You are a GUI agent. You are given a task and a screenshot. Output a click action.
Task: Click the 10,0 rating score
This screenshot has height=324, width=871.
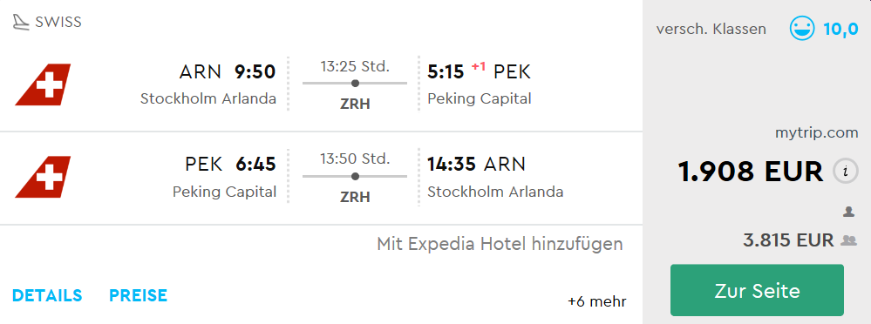[x=841, y=29]
